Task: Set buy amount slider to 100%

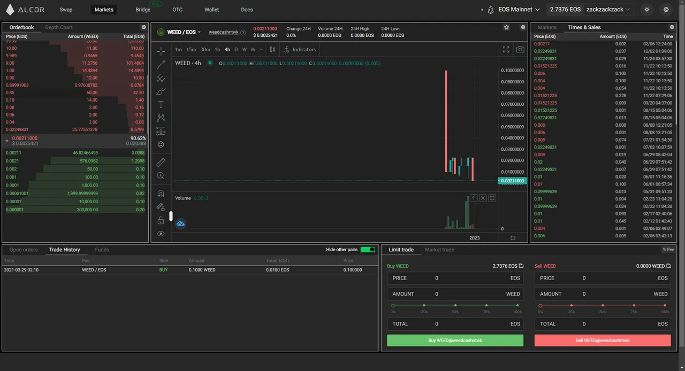Action: click(x=517, y=305)
